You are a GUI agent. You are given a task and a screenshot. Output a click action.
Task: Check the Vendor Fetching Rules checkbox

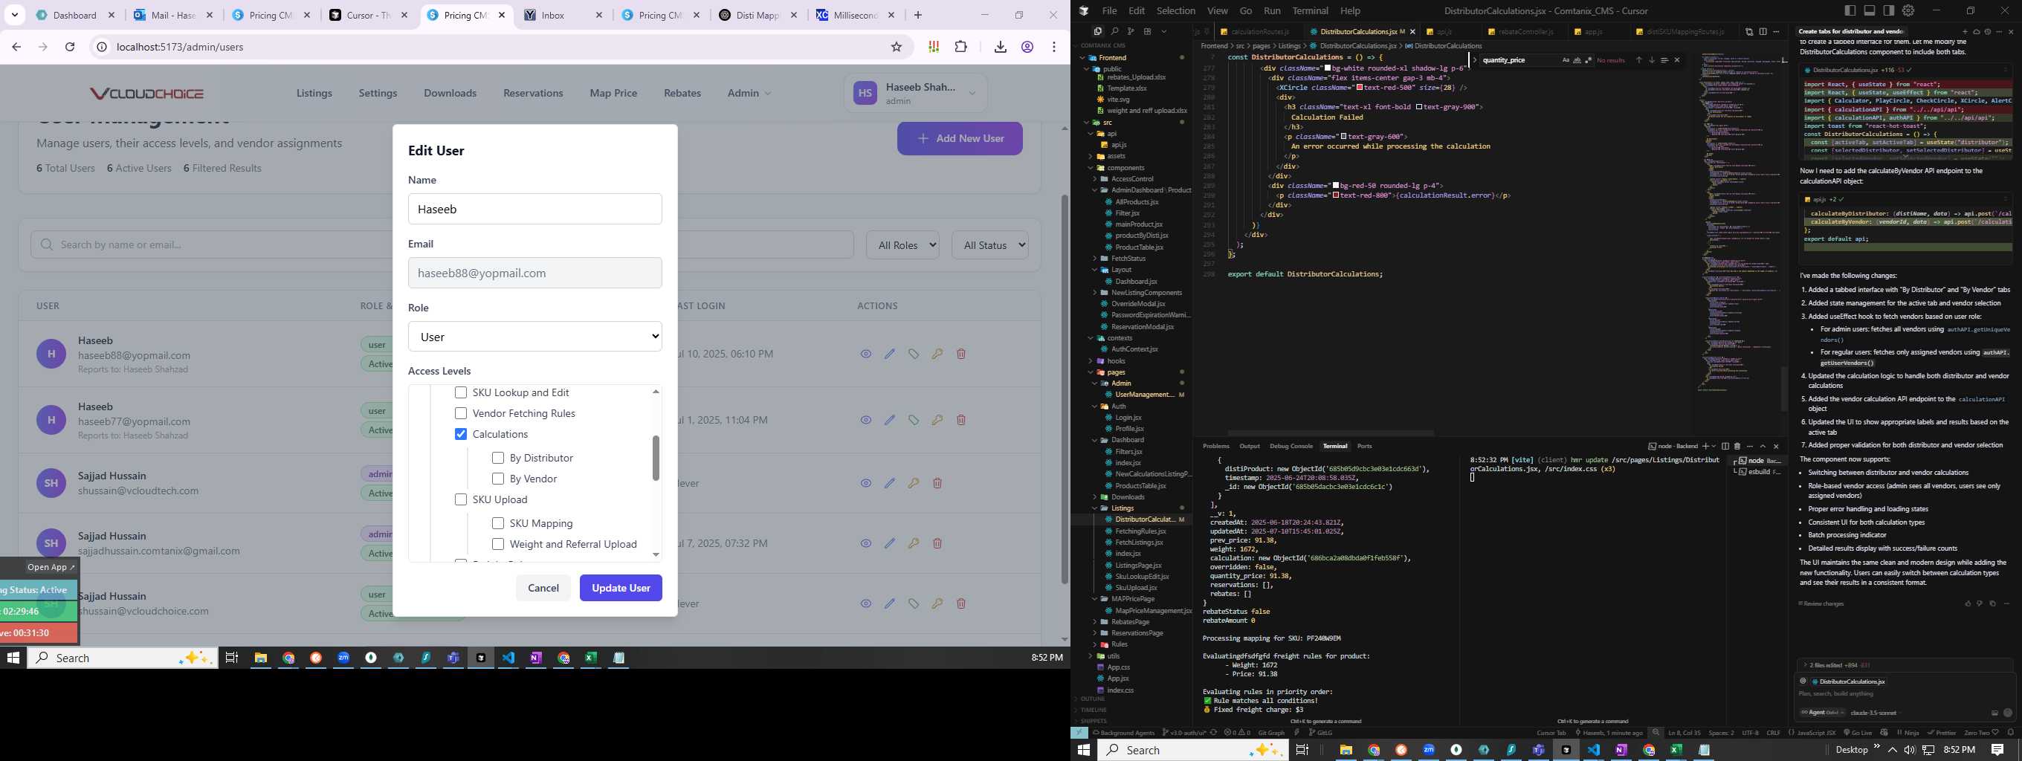click(x=461, y=413)
